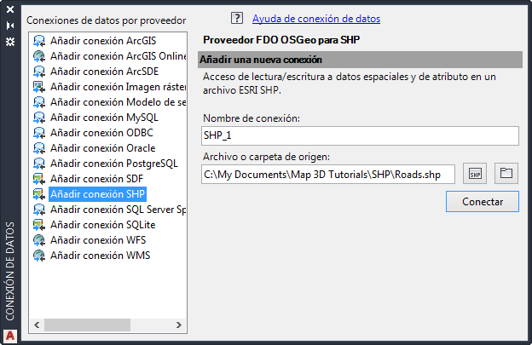
Task: Choose Añadir conexión WMS
Action: [x=101, y=256]
